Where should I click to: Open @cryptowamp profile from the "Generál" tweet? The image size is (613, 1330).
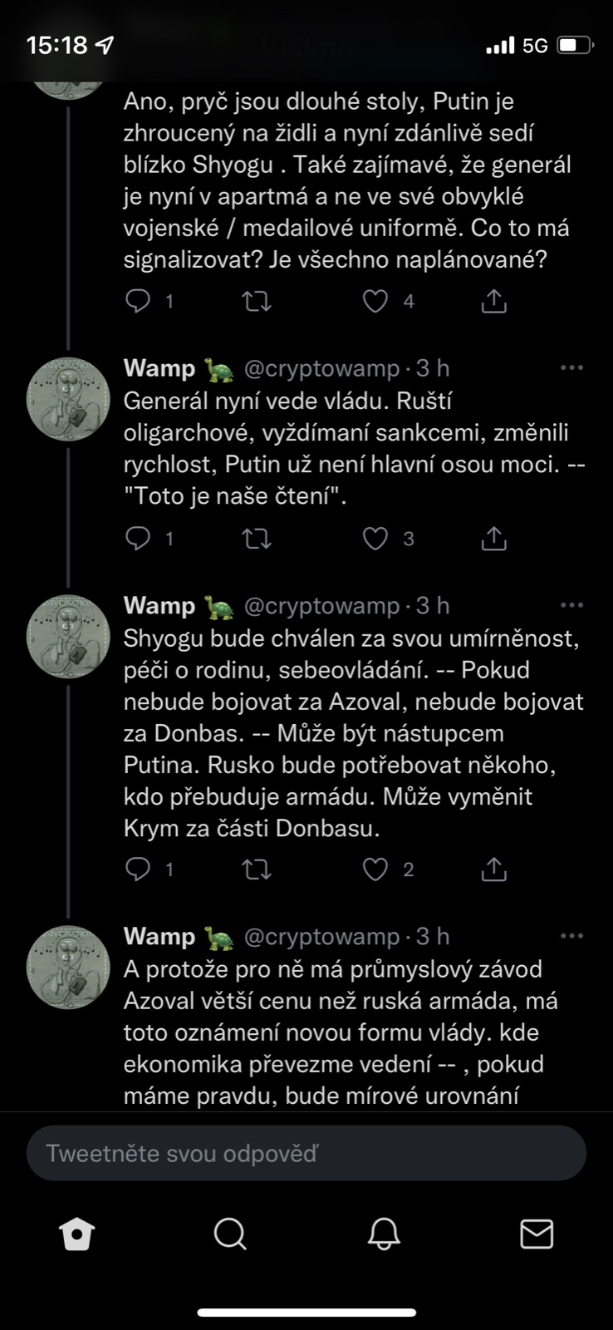point(69,401)
